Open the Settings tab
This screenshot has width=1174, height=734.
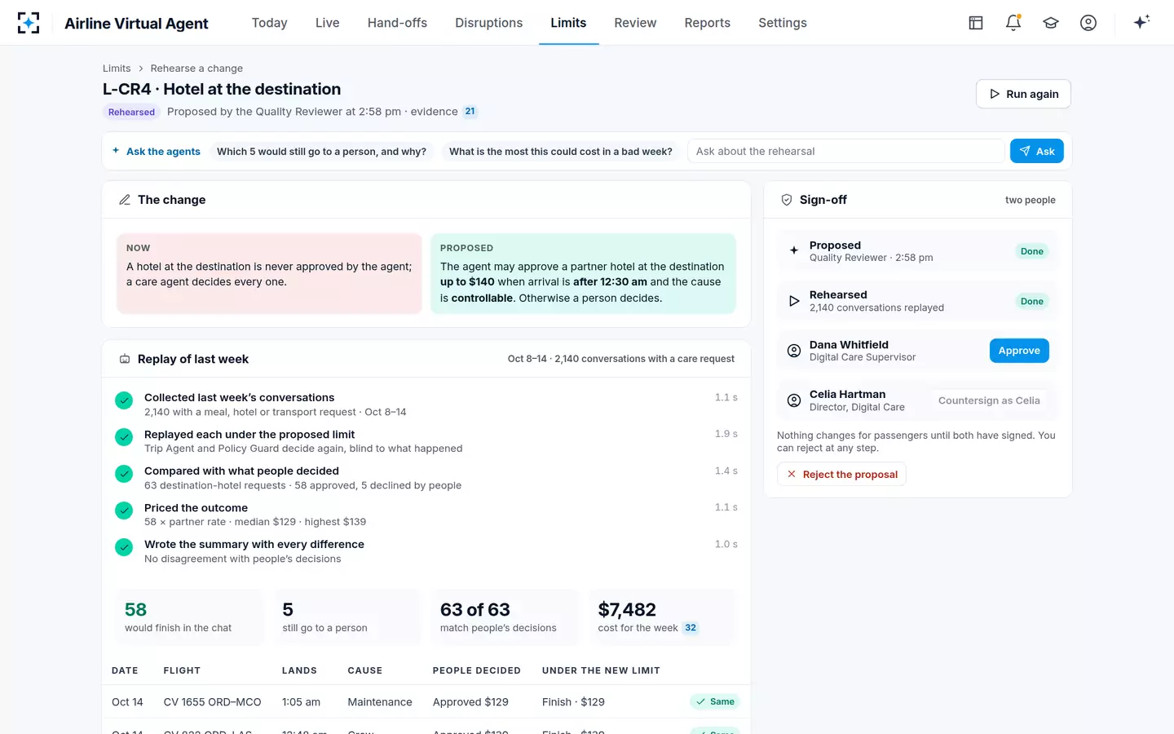(783, 23)
